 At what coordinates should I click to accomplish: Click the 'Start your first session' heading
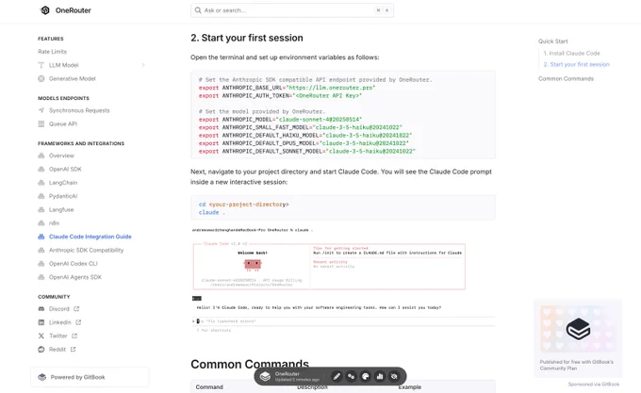tap(247, 38)
